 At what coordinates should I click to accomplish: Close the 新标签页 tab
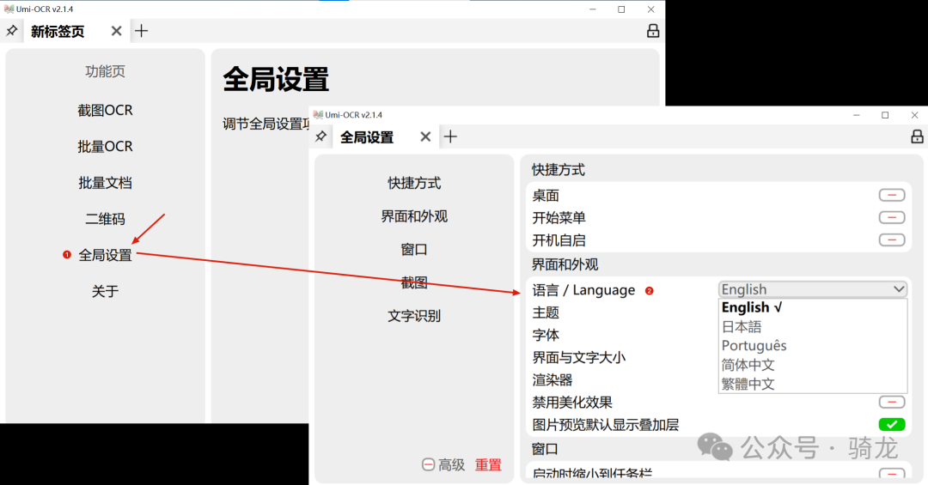117,31
